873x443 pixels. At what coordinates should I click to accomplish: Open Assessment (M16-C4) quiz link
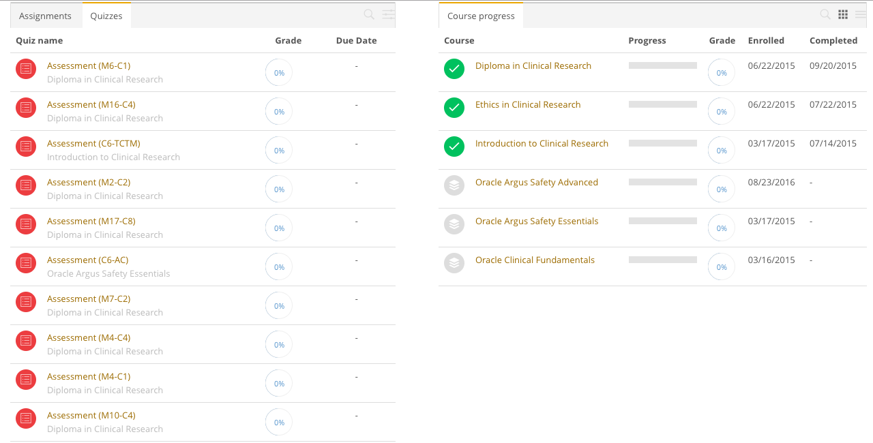[x=91, y=104]
